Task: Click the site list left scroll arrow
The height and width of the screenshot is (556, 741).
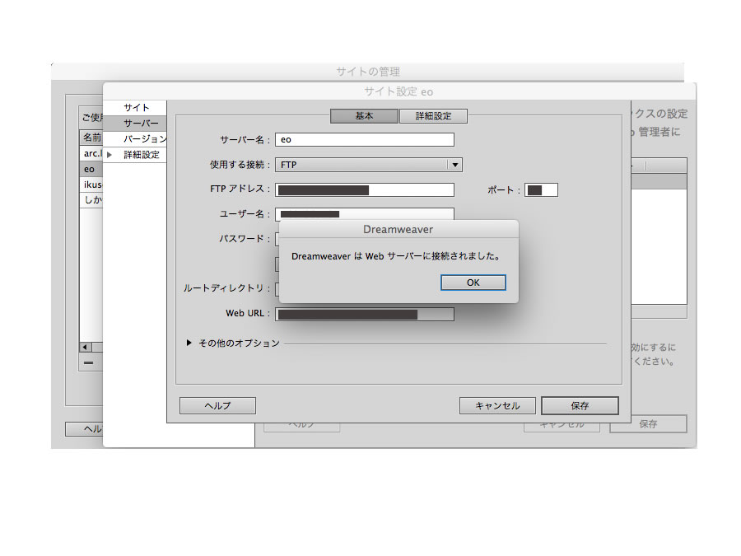Action: (x=85, y=347)
